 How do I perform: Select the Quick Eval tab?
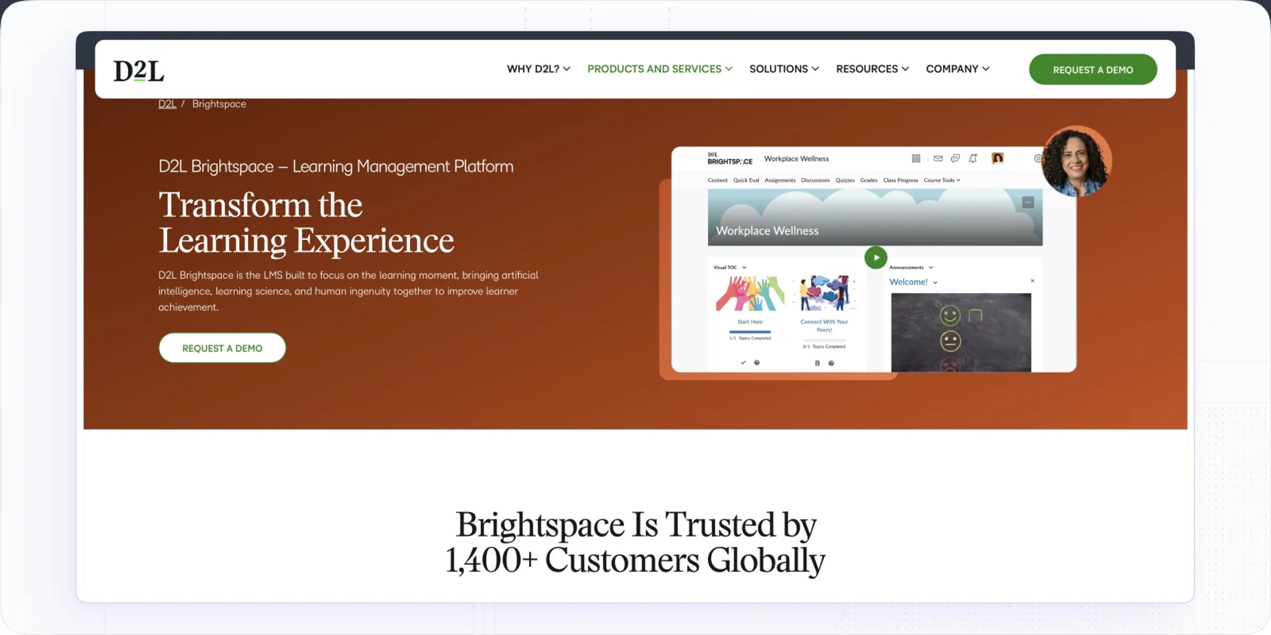[x=746, y=181]
